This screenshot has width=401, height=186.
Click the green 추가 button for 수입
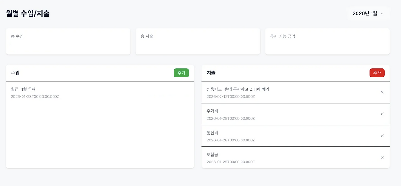coord(181,73)
